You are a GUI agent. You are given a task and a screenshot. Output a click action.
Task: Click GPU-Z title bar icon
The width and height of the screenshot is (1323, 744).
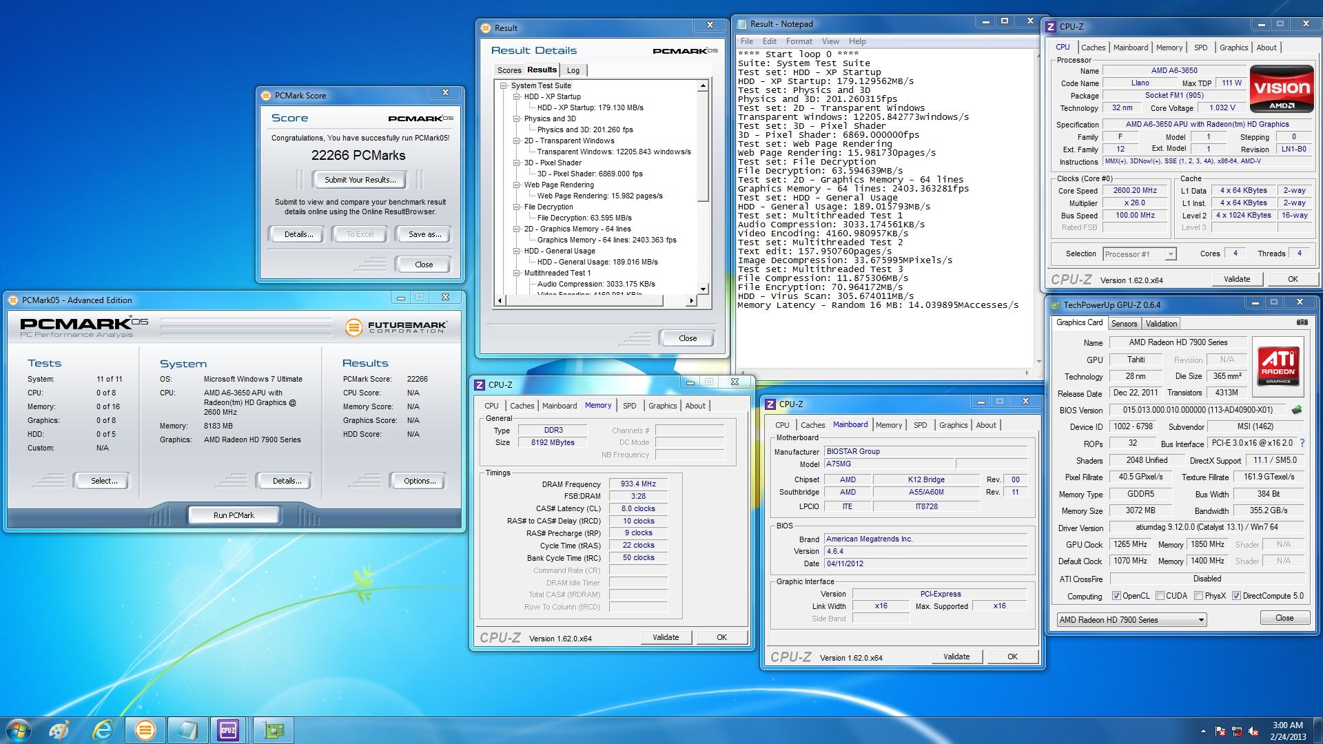(x=1055, y=304)
